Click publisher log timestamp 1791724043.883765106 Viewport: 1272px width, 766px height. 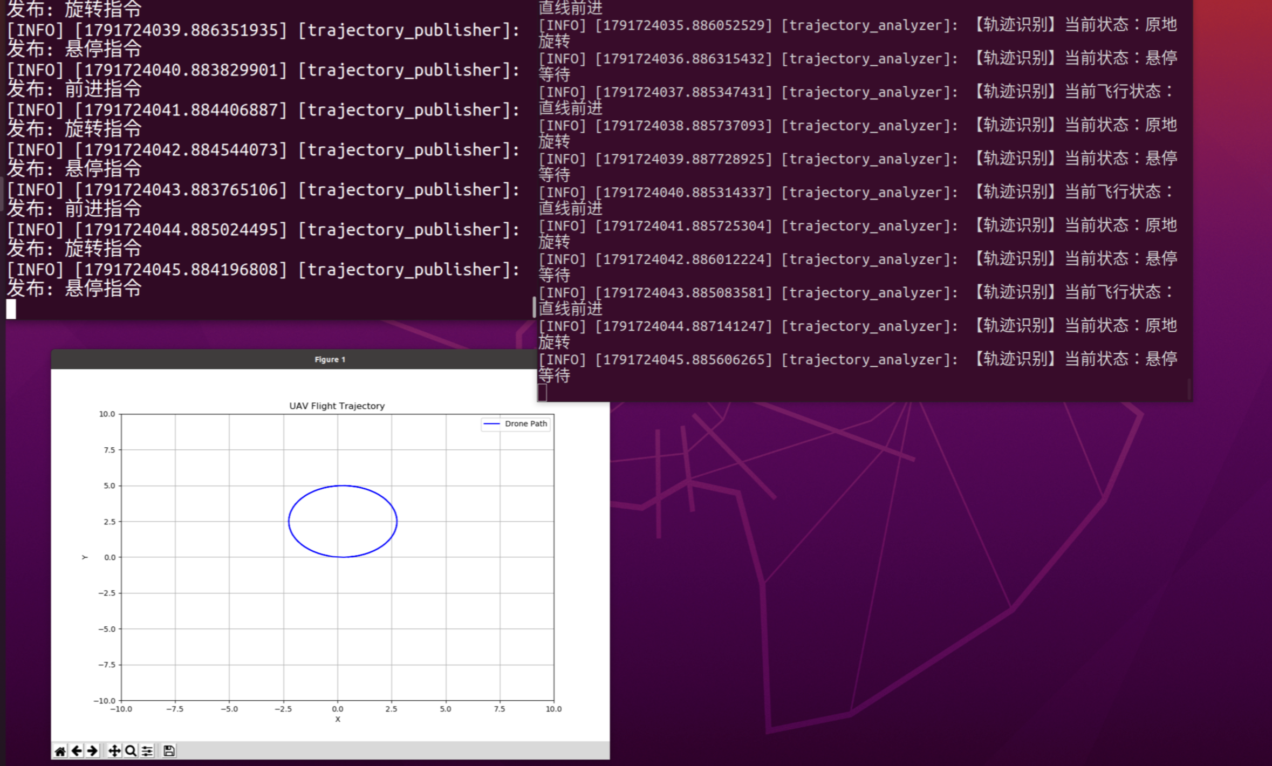click(x=181, y=190)
